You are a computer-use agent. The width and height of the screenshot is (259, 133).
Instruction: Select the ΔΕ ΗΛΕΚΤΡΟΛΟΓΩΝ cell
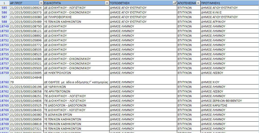[x=76, y=73]
